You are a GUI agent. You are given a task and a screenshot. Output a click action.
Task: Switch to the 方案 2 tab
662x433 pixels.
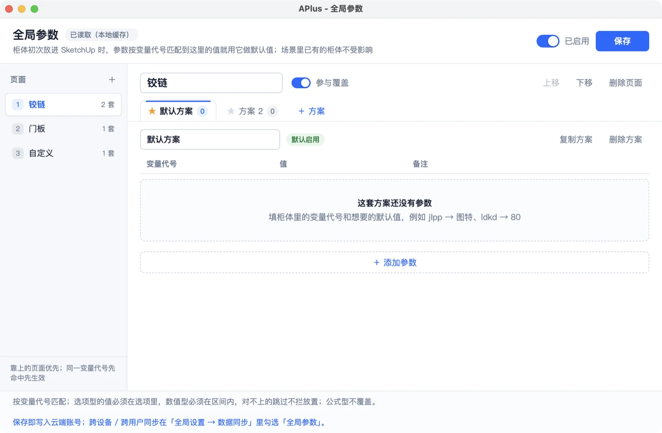252,111
